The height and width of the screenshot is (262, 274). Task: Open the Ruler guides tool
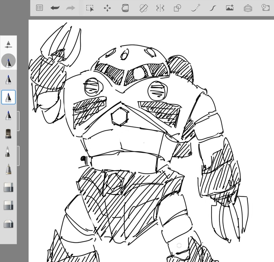(144, 8)
